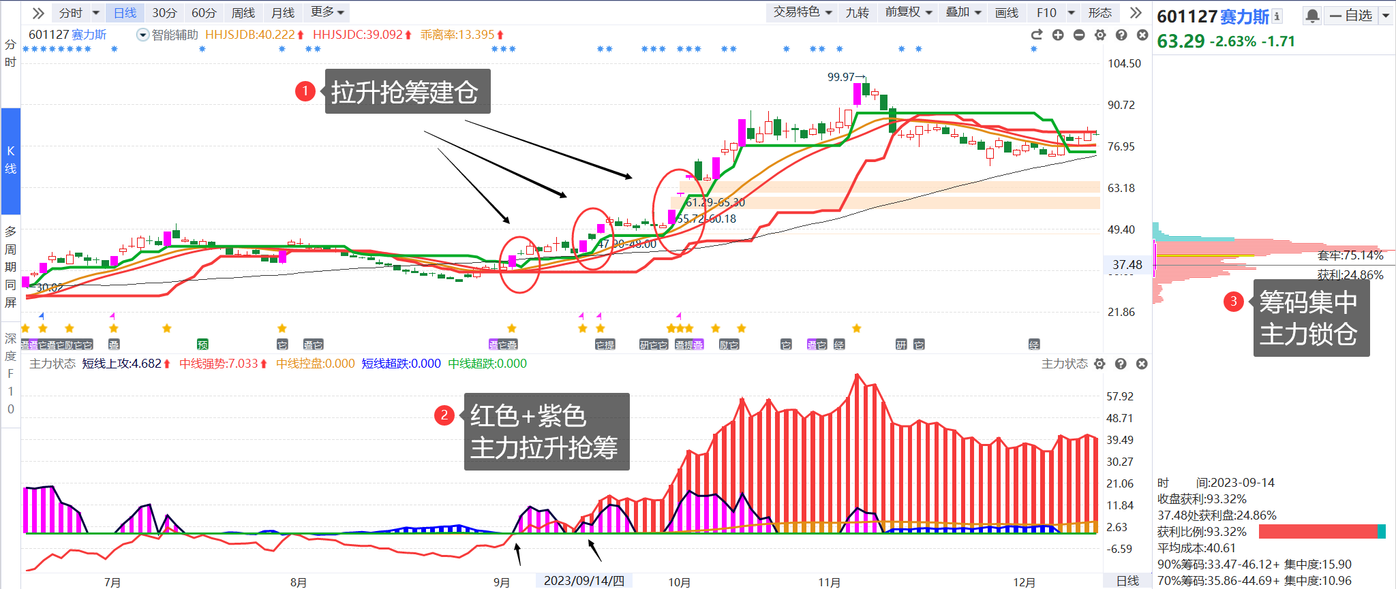Open the 叠加 overlay dropdown
1396x589 pixels.
click(963, 12)
